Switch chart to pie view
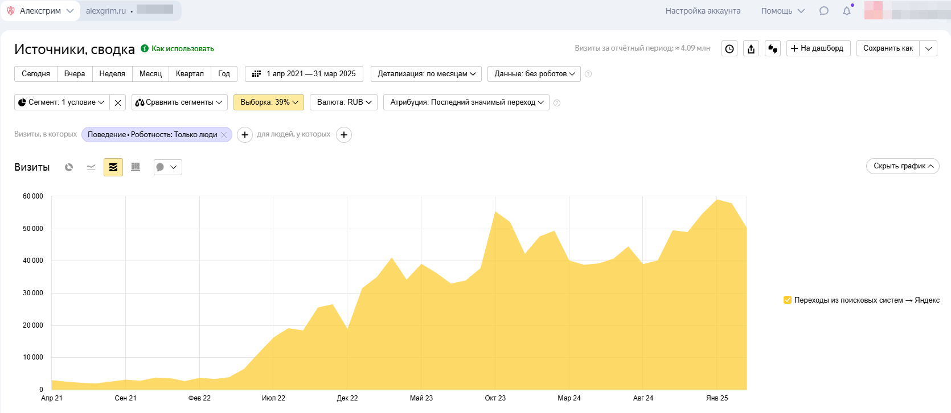Image resolution: width=951 pixels, height=413 pixels. point(69,167)
